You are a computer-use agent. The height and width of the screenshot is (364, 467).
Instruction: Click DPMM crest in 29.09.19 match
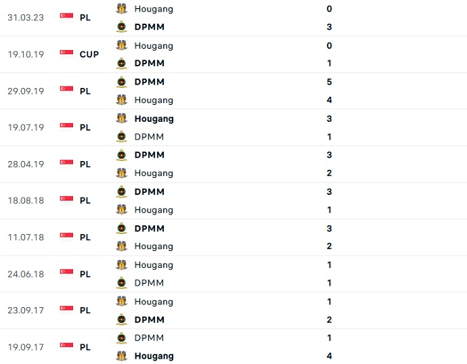pos(122,82)
